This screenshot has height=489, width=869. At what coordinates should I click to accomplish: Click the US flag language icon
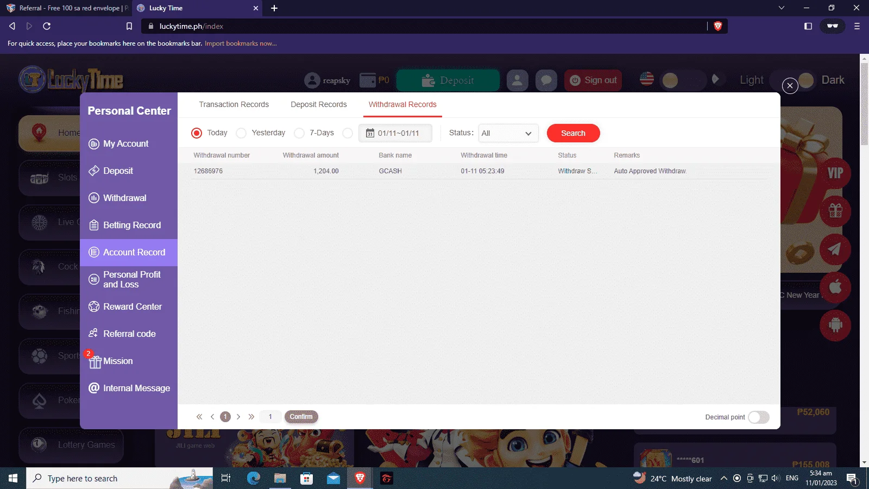tap(647, 79)
